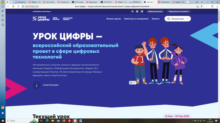This screenshot has height=123, width=220.
Task: Open the VK social link icon
Action: tap(137, 12)
